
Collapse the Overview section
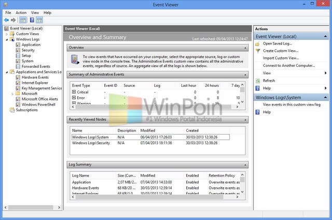245,48
